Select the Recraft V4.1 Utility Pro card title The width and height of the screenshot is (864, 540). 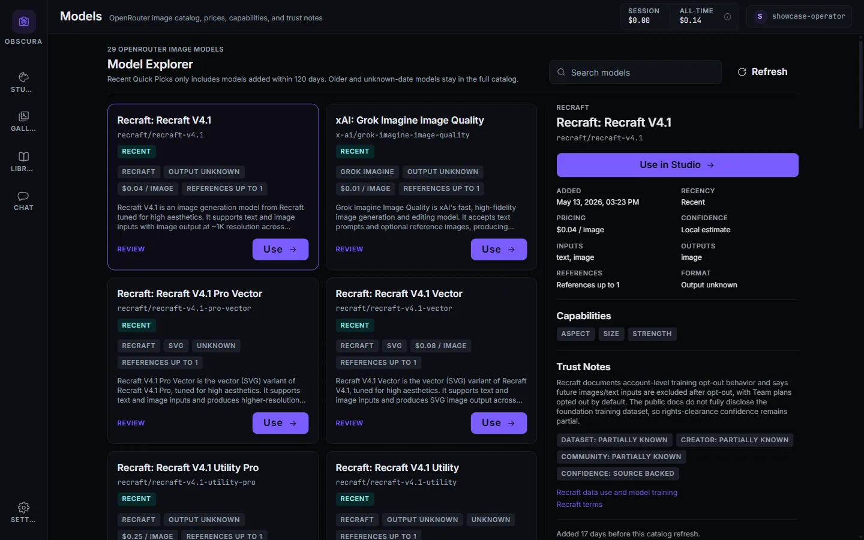(x=188, y=467)
